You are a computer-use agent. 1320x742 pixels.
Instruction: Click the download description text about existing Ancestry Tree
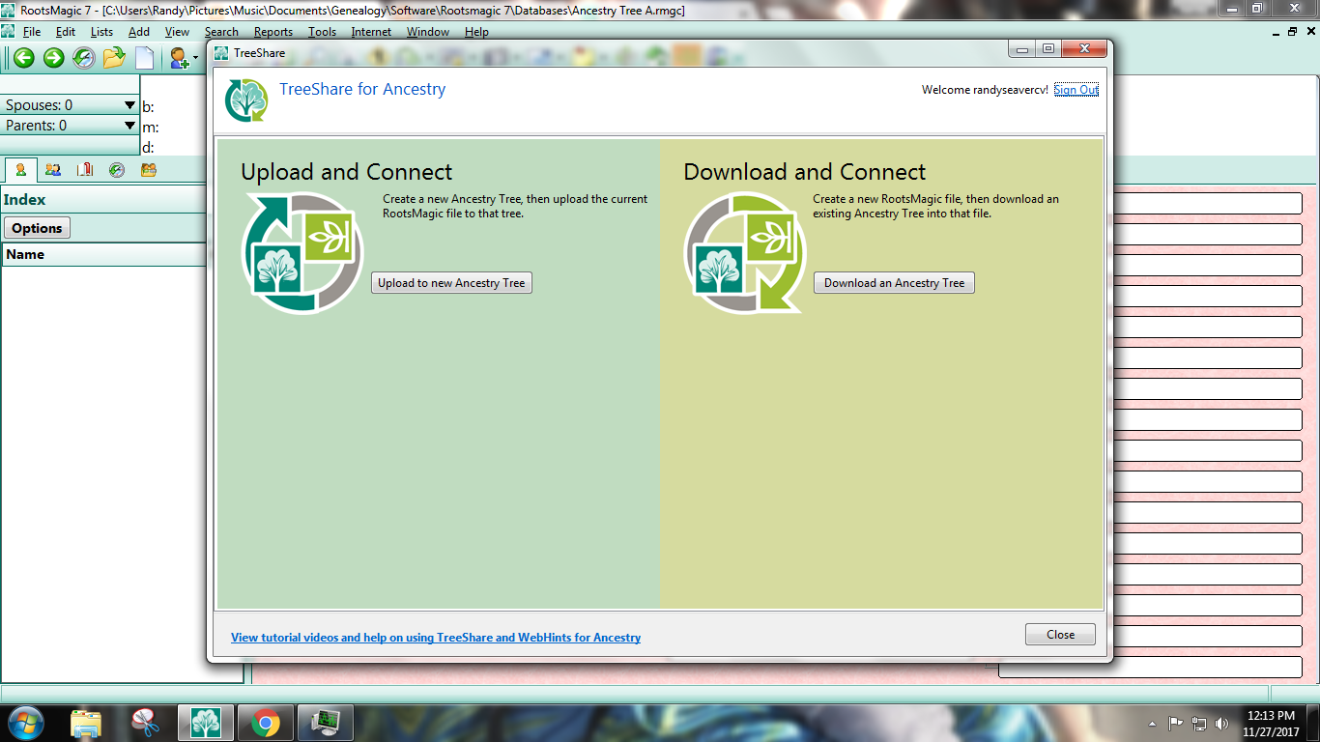tap(935, 206)
